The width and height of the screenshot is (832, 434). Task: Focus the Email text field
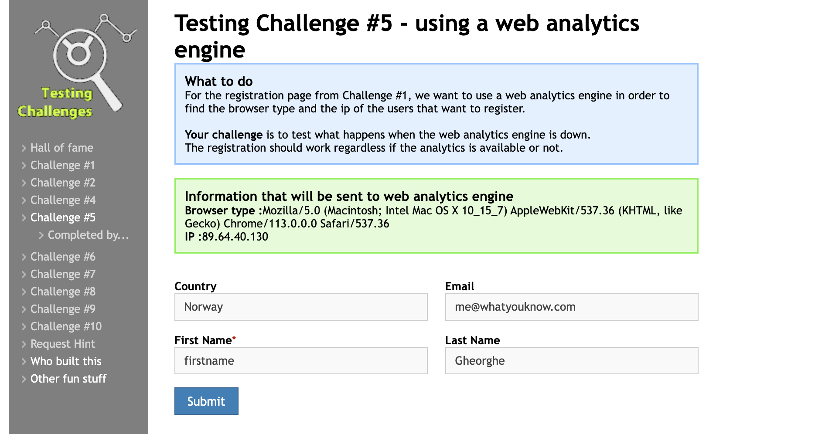572,307
